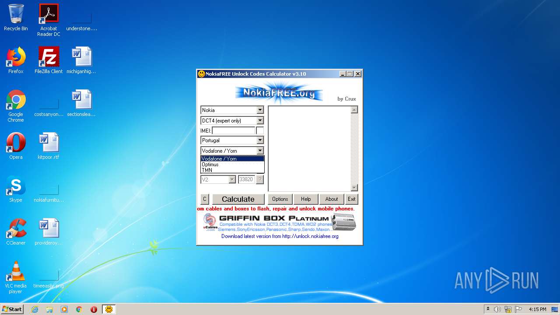The height and width of the screenshot is (315, 560).
Task: Click the results box scroll down arrow
Action: 354,188
